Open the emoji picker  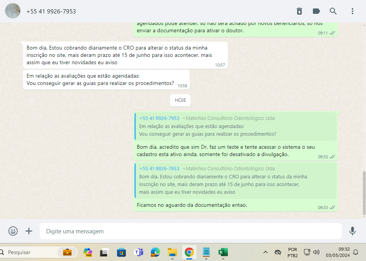(x=13, y=231)
